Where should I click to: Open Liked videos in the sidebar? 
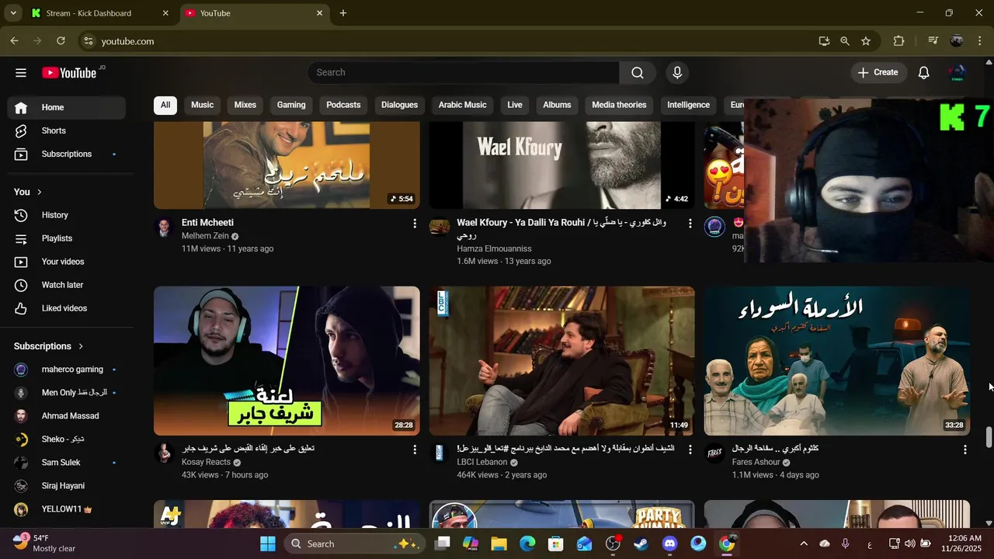pyautogui.click(x=67, y=308)
